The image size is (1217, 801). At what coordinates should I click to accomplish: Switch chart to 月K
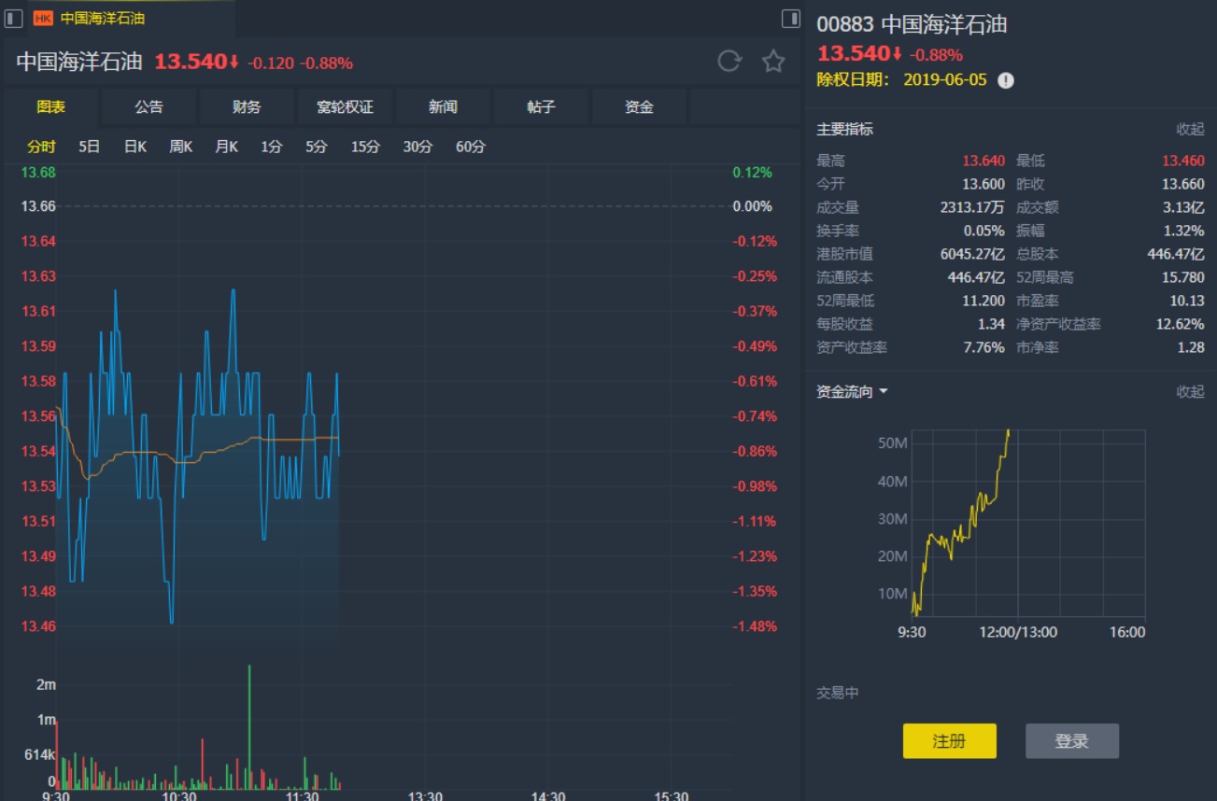click(226, 147)
